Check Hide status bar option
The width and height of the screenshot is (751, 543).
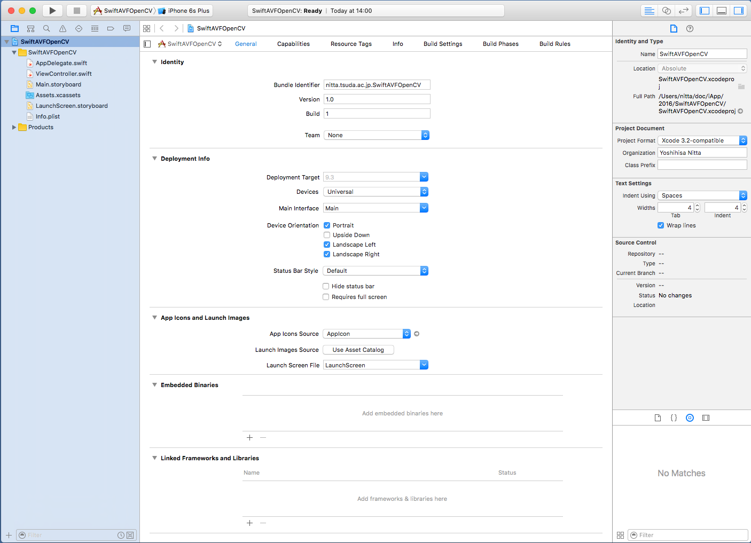pyautogui.click(x=326, y=286)
